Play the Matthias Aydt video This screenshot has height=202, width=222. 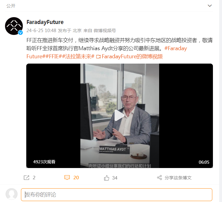(x=119, y=115)
